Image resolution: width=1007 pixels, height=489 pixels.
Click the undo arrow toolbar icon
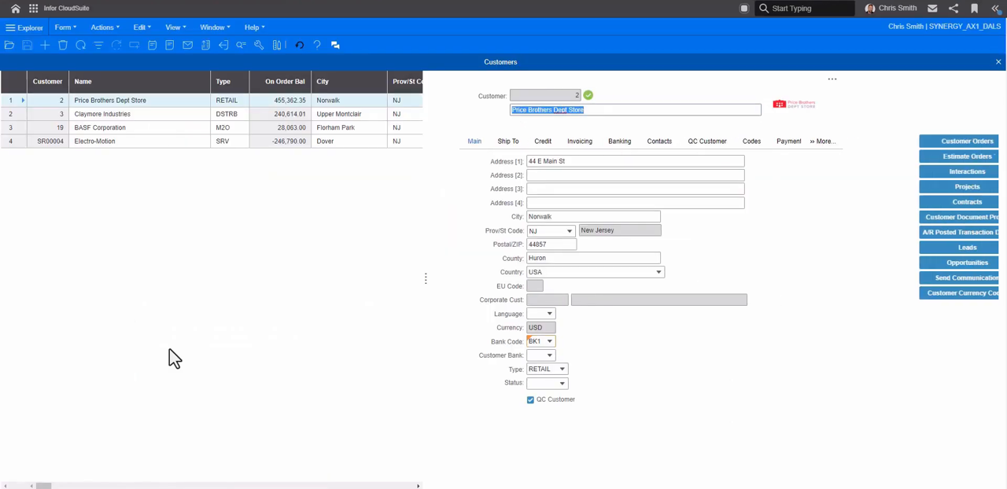(299, 45)
